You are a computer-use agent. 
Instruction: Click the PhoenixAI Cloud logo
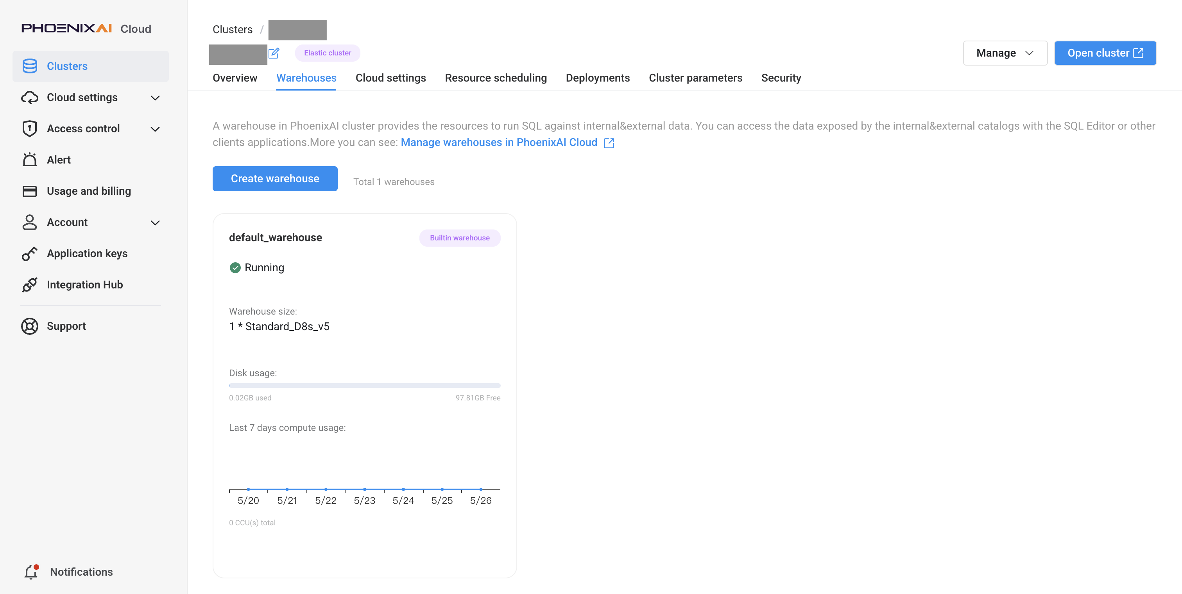[86, 28]
